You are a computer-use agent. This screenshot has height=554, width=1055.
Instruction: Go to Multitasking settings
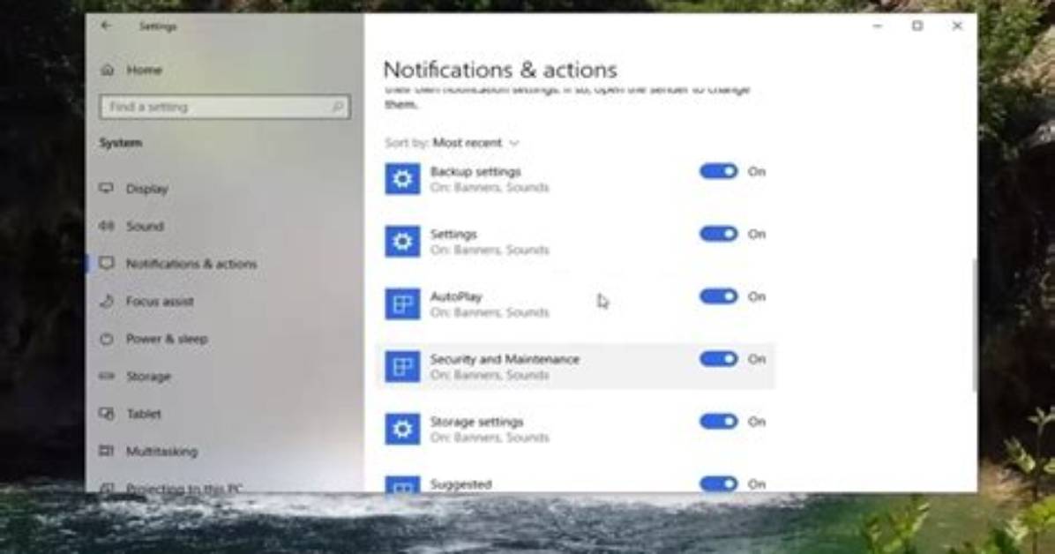tap(161, 452)
